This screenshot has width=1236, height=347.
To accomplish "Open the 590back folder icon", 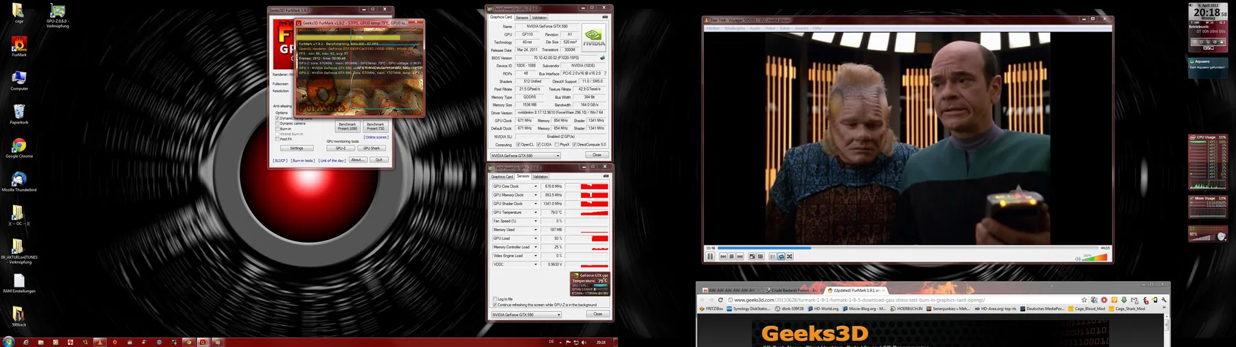I will pos(19,314).
